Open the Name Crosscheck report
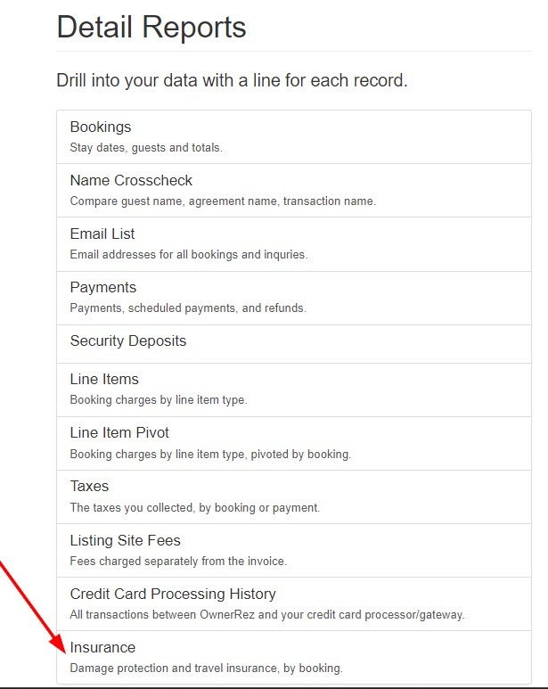 click(x=131, y=181)
